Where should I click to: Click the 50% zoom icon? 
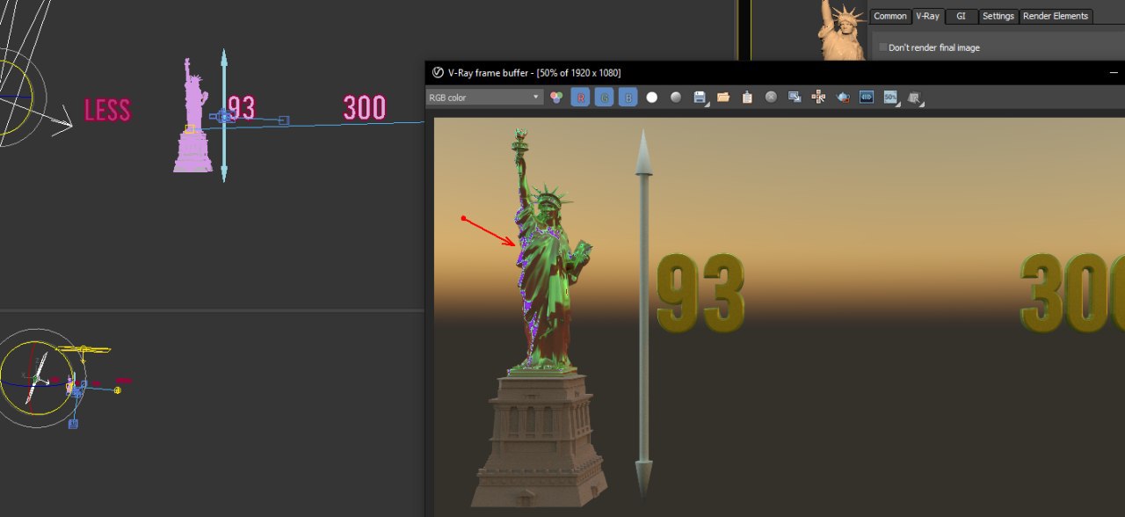[x=890, y=98]
